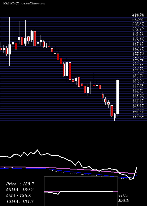Select the 5MA : 136.8 value
This screenshot has height=206, width=147.
point(18,196)
